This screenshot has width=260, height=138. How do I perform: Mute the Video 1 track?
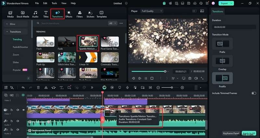point(18,110)
